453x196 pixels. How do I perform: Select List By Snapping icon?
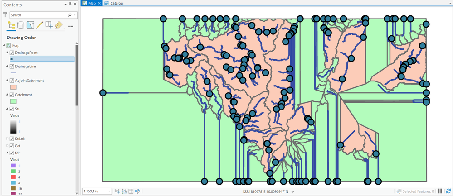coord(49,25)
